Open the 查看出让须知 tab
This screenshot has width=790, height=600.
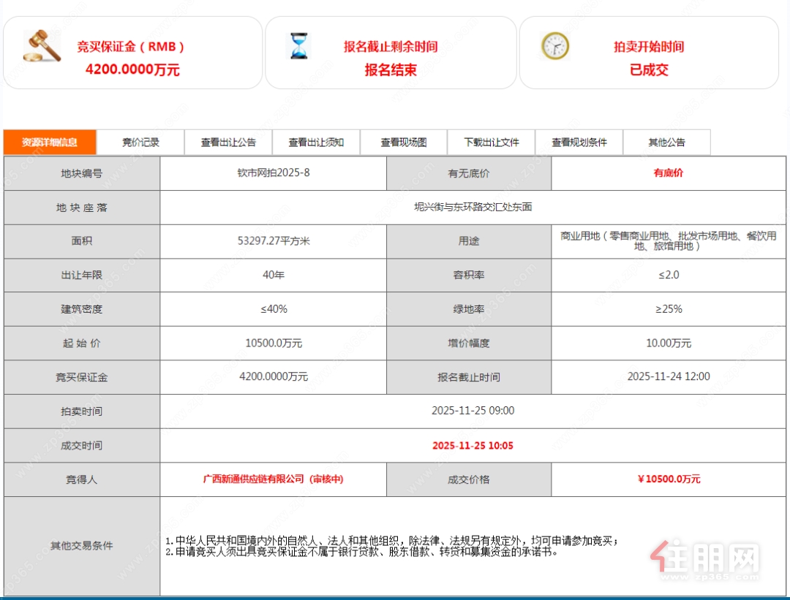coord(316,143)
